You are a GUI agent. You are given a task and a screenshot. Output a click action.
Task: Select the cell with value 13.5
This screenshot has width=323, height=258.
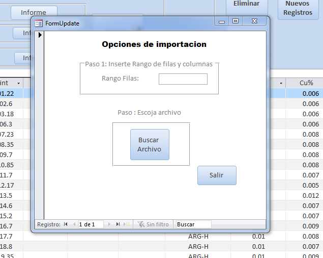point(11,195)
